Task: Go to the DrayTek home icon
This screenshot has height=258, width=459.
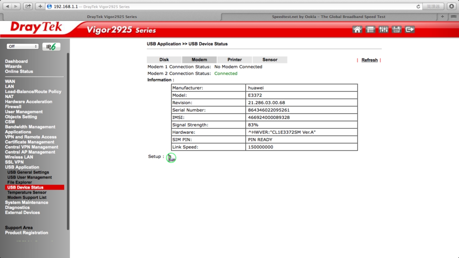Action: [357, 29]
